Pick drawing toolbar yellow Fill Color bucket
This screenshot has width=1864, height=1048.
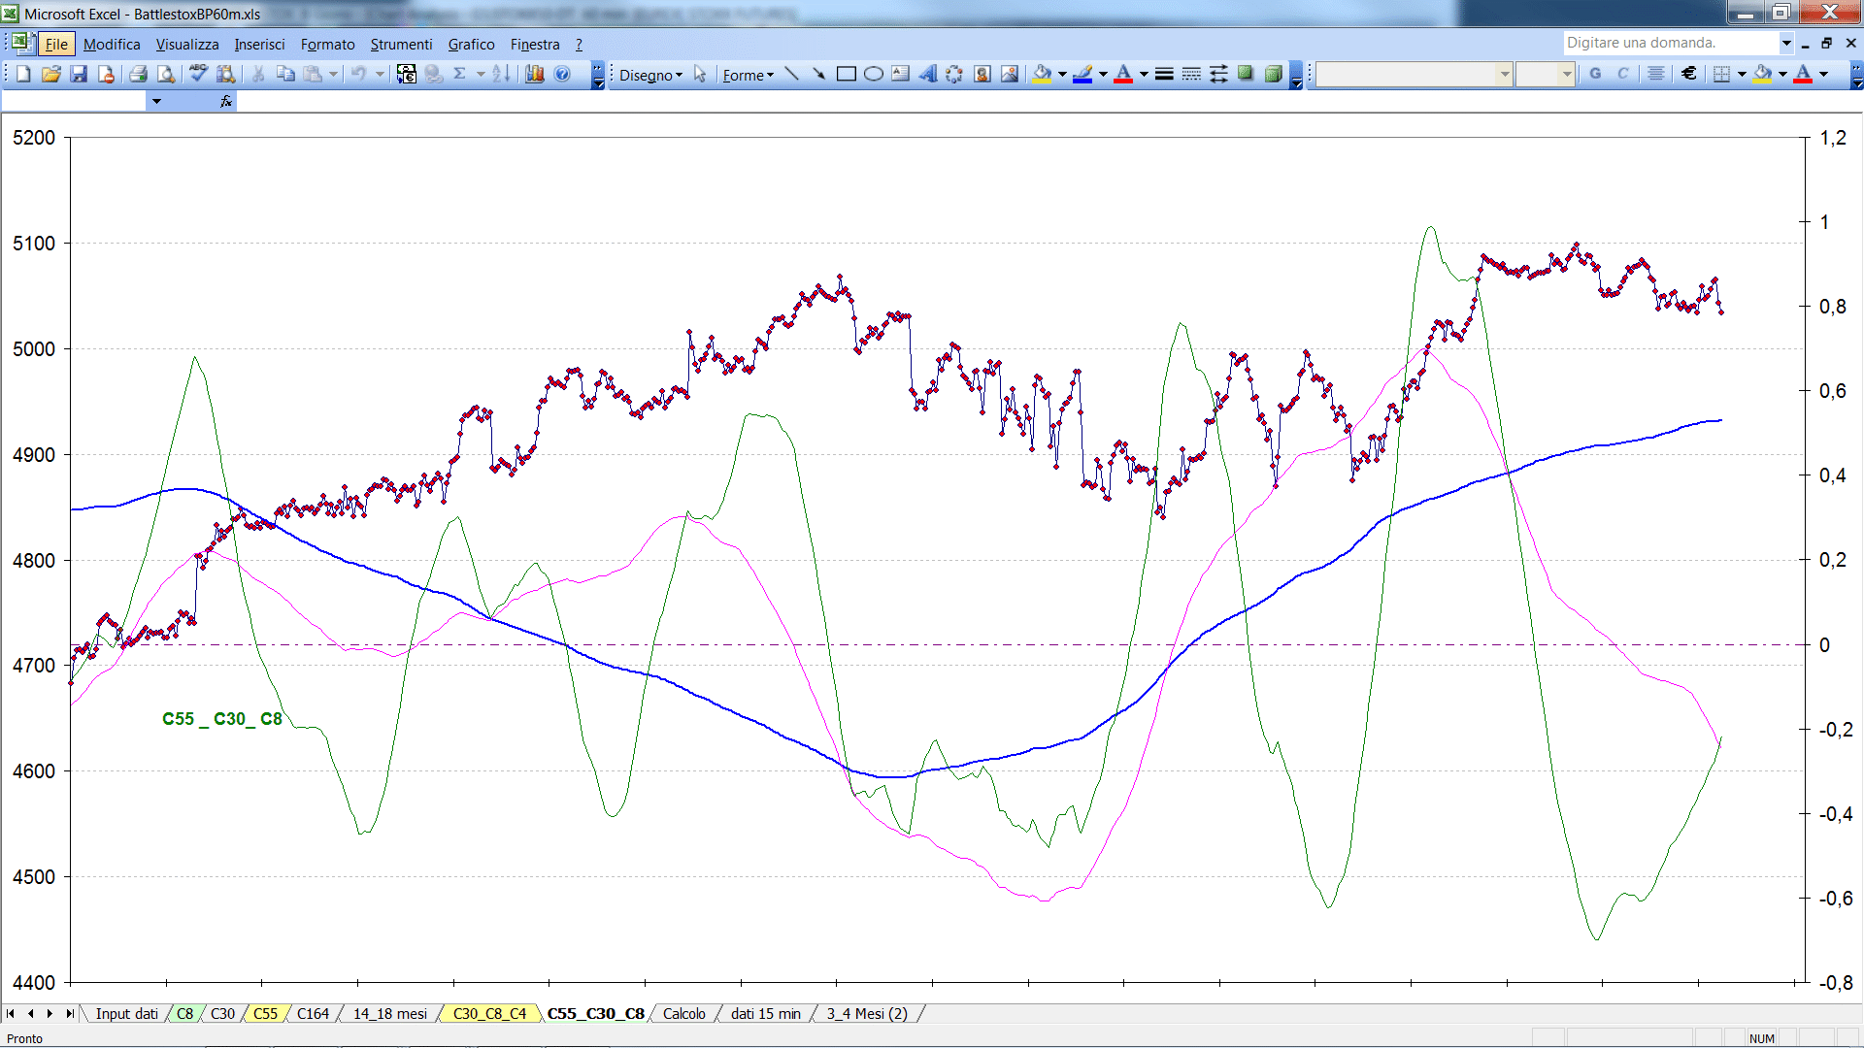pyautogui.click(x=1043, y=74)
